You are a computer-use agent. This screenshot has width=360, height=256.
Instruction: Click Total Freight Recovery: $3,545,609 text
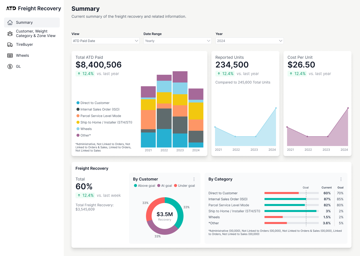tap(94, 207)
